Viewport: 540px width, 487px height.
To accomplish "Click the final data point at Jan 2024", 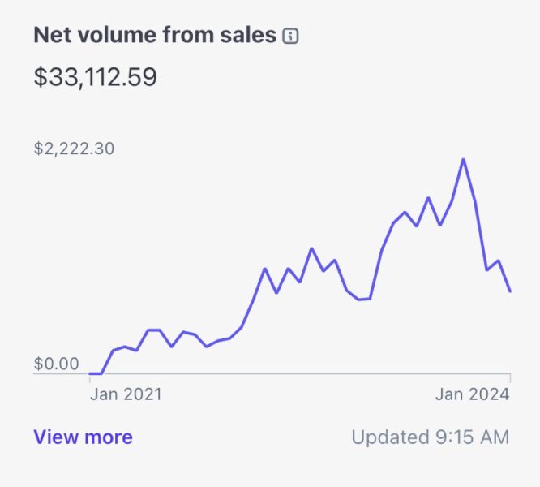I will coord(510,291).
